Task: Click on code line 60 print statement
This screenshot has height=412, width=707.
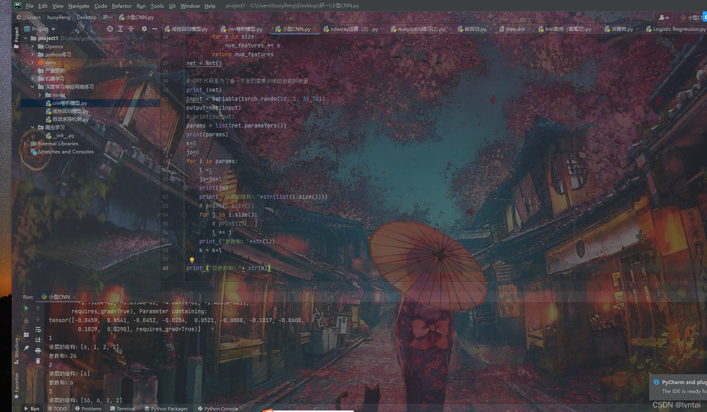Action: tap(228, 268)
